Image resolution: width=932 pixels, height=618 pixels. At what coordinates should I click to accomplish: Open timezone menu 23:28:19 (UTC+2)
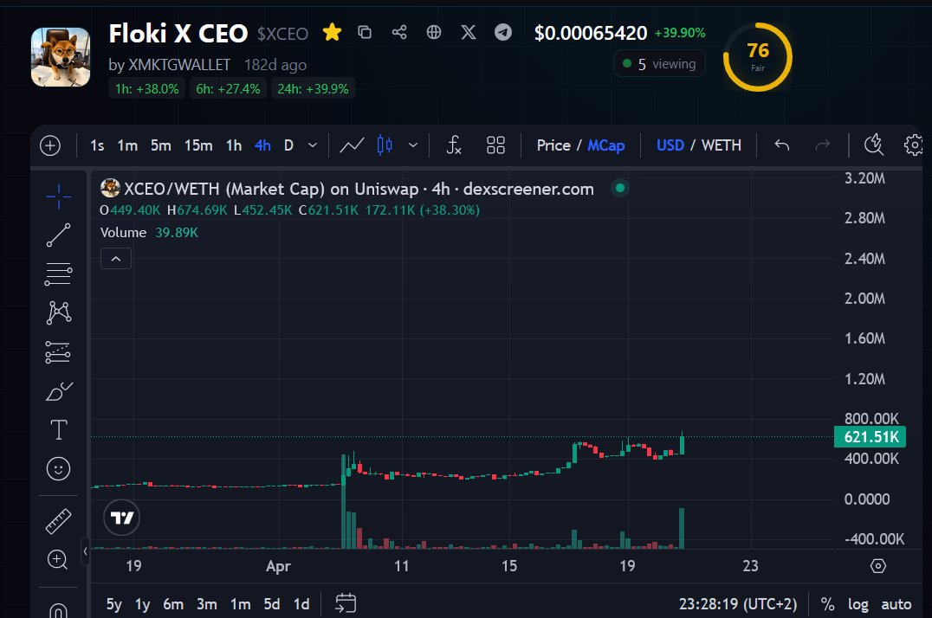738,604
